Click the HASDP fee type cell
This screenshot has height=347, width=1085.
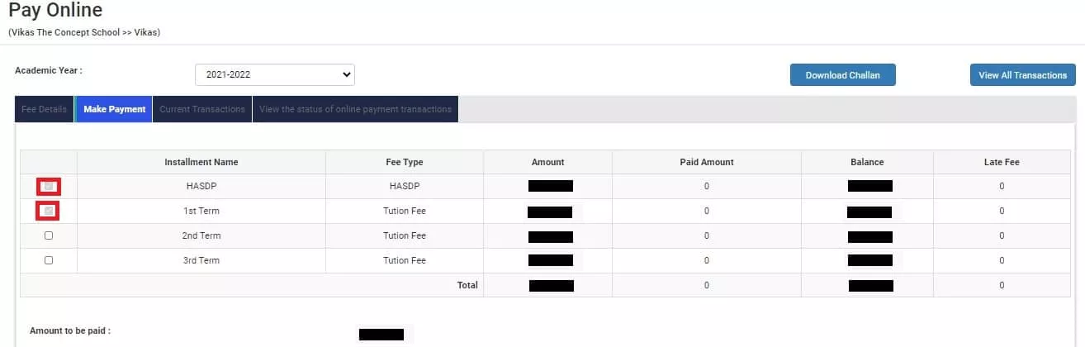[405, 187]
